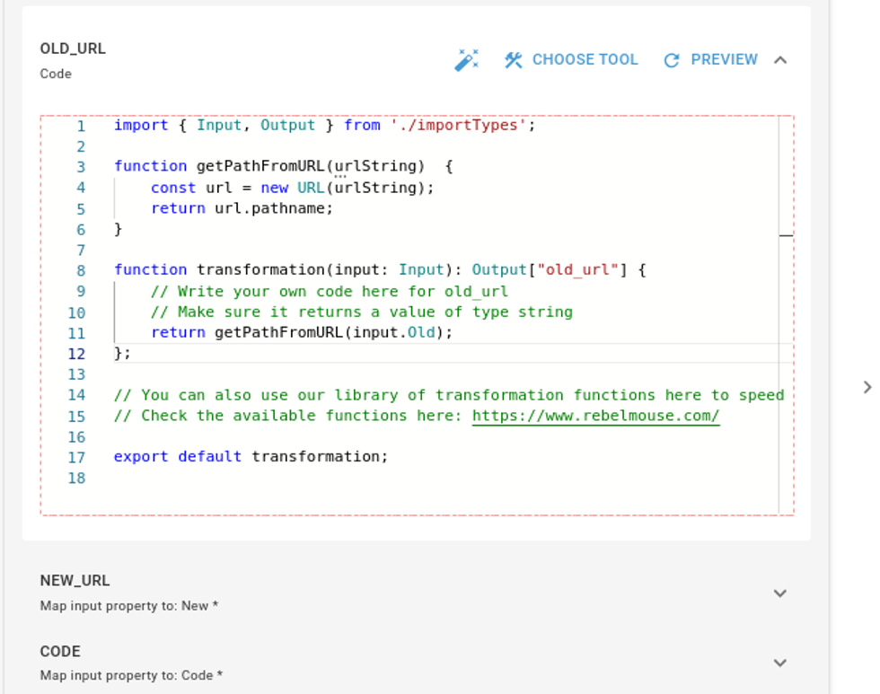Viewport: 880px width, 694px height.
Task: Click the getPathFromURL function name on line 3
Action: coord(261,167)
